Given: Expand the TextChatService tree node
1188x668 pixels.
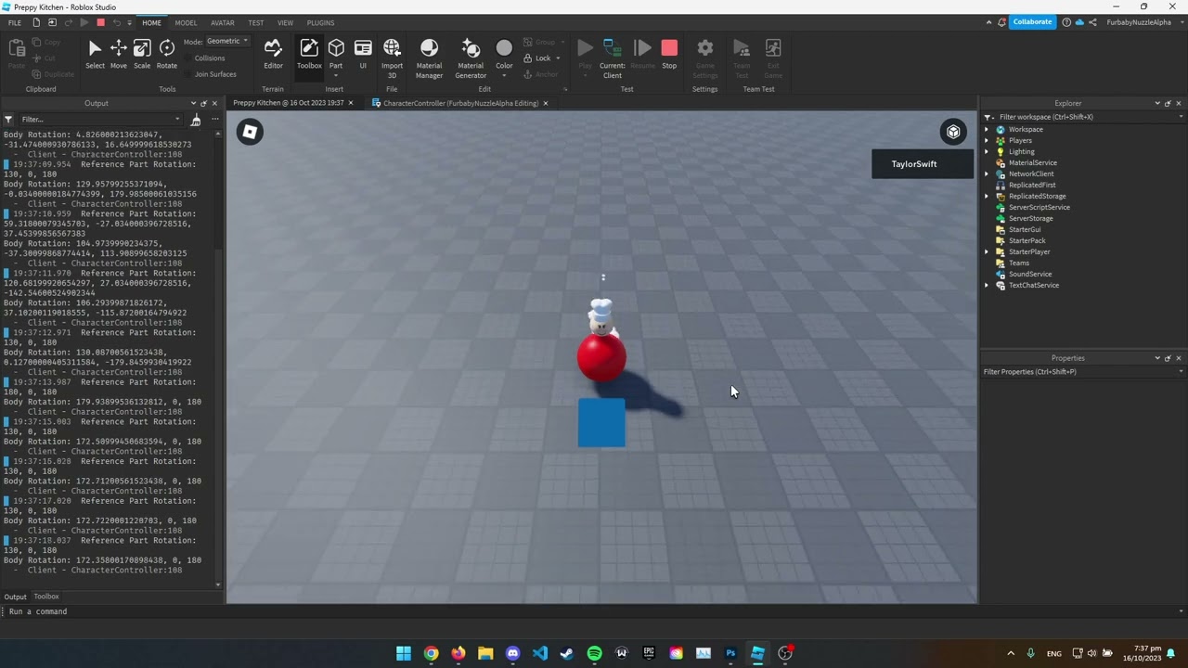Looking at the screenshot, I should click(x=988, y=286).
